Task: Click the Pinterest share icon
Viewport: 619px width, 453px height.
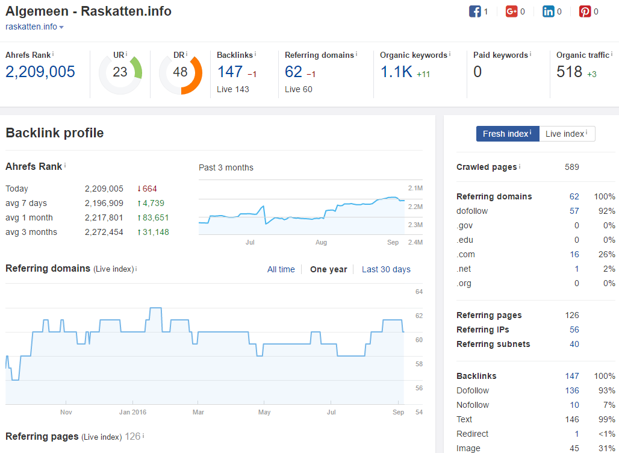Action: [x=585, y=11]
